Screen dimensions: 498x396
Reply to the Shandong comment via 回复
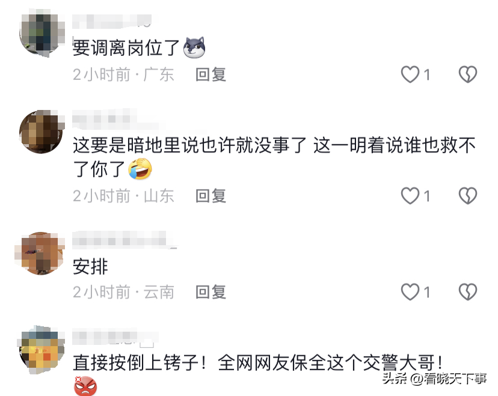(211, 196)
